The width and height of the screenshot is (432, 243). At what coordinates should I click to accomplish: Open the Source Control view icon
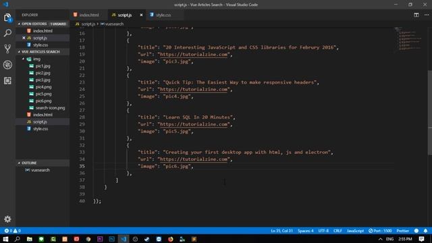tap(7, 49)
